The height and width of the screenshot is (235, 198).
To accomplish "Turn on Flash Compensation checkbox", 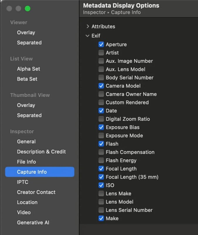I will click(x=101, y=152).
